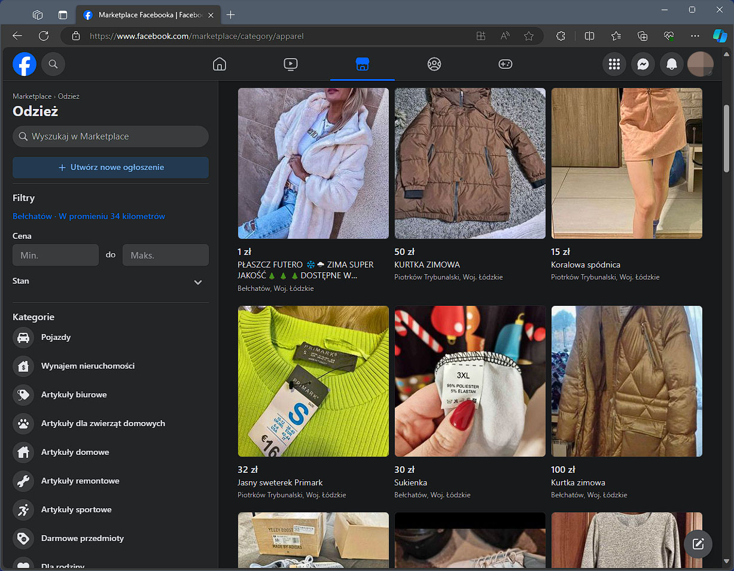Click the Facebook search magnifier icon
734x571 pixels.
53,64
